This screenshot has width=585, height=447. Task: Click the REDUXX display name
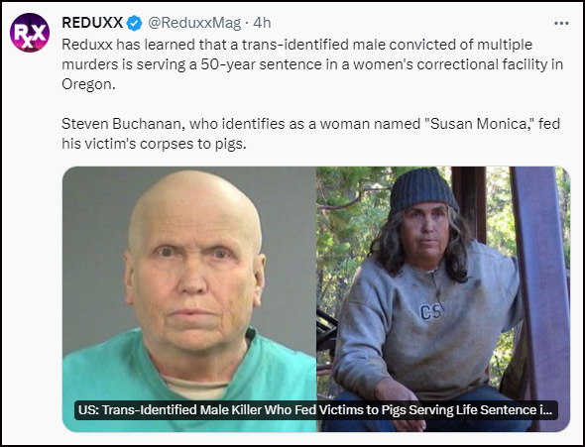pyautogui.click(x=92, y=23)
